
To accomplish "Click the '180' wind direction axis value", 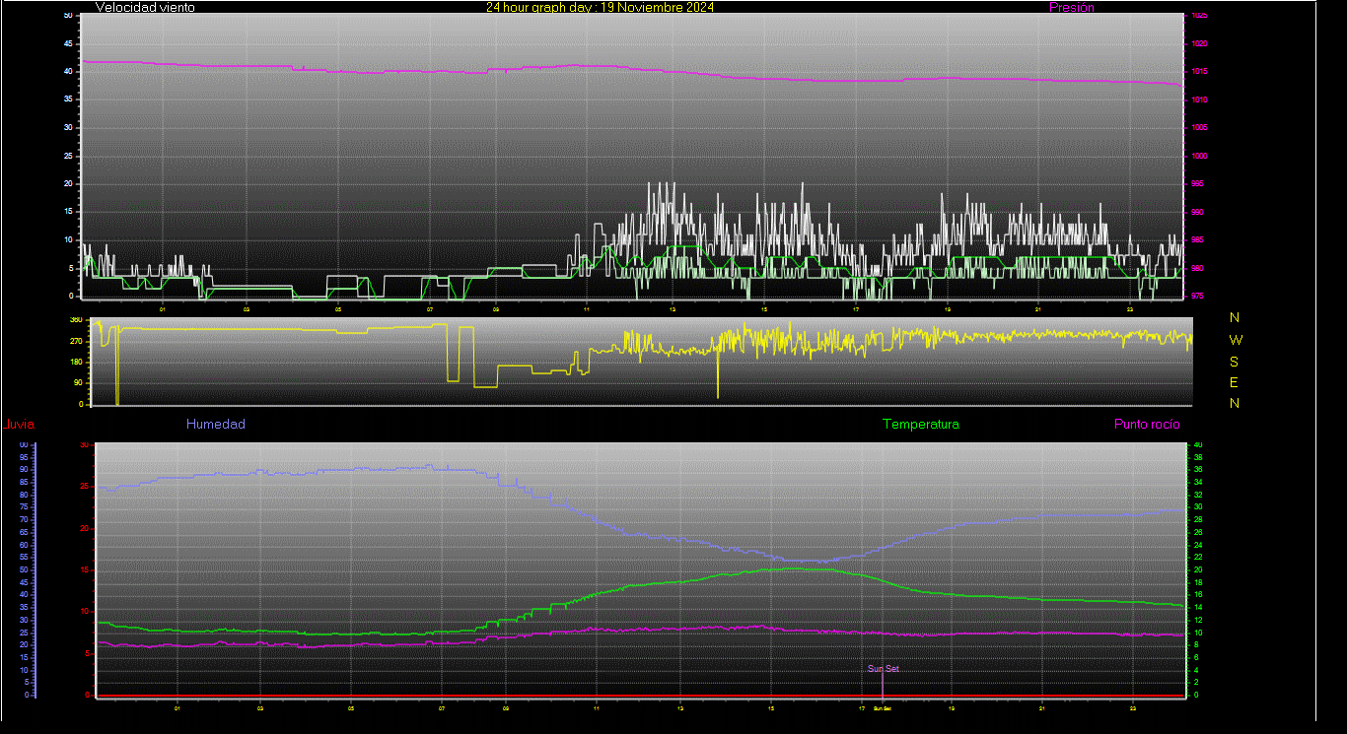I will coord(75,363).
